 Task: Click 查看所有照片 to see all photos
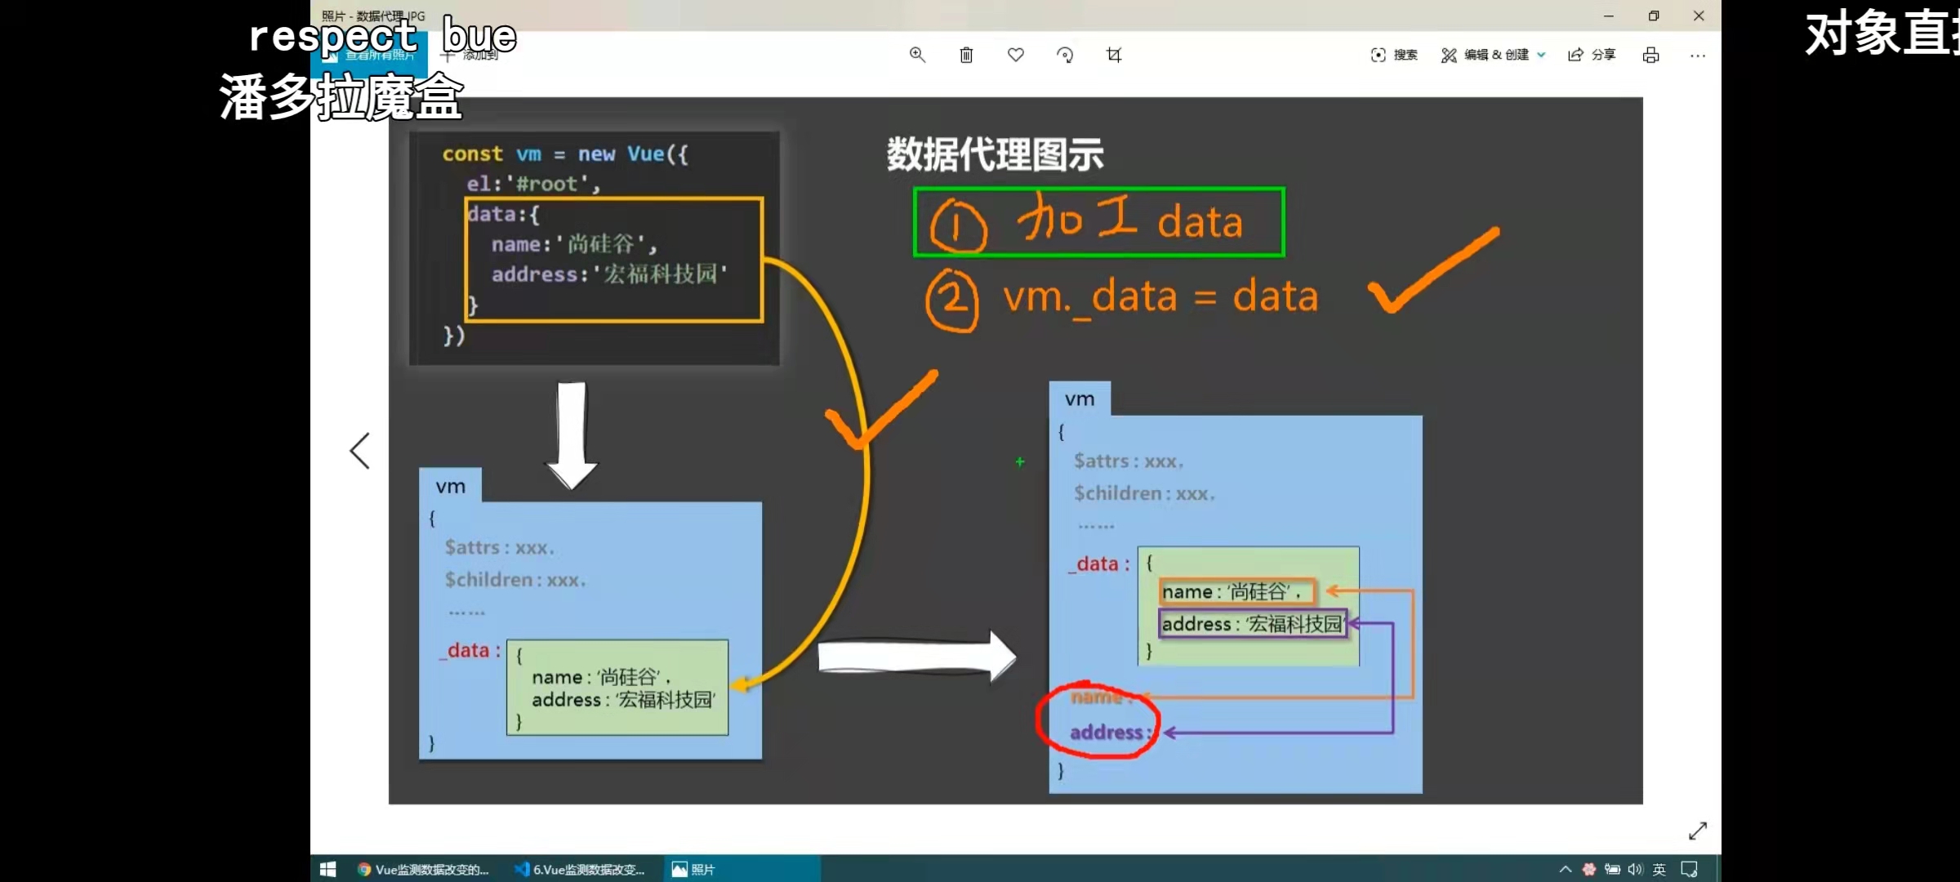click(380, 56)
